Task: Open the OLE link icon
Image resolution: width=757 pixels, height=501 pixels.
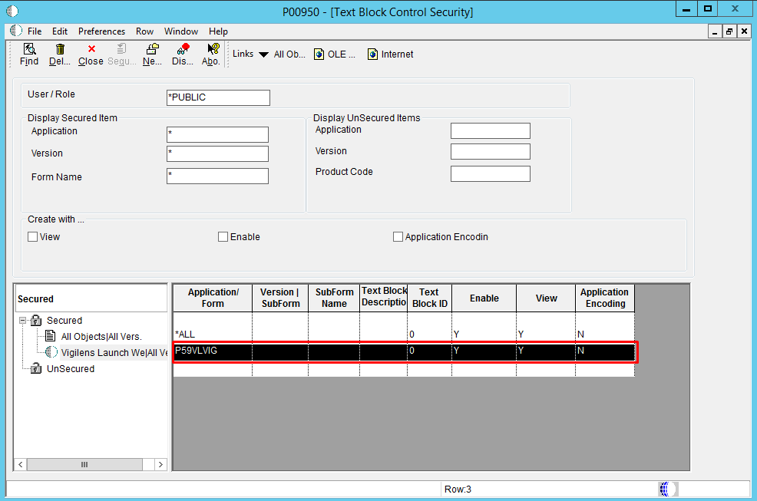Action: [319, 54]
